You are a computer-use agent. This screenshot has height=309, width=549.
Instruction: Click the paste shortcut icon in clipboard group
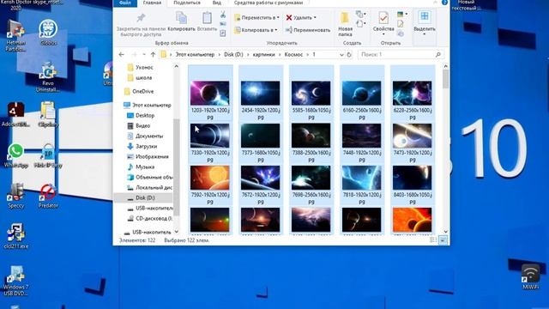(223, 33)
